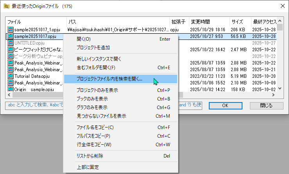Choose 行全体をコピー(W)
The width and height of the screenshot is (289, 174).
tap(120, 145)
